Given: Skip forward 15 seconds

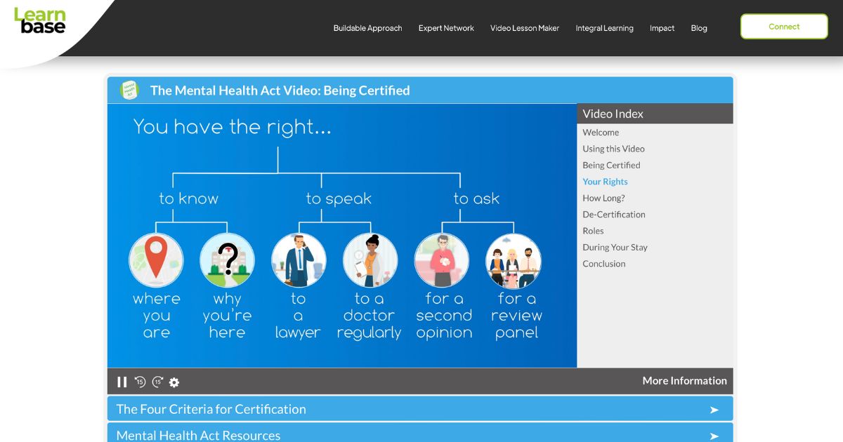Looking at the screenshot, I should coord(157,382).
